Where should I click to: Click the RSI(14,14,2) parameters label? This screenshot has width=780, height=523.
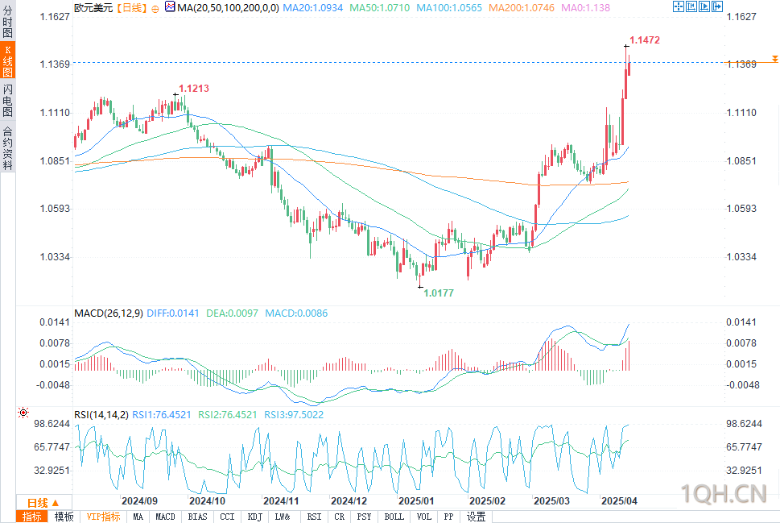(x=101, y=414)
